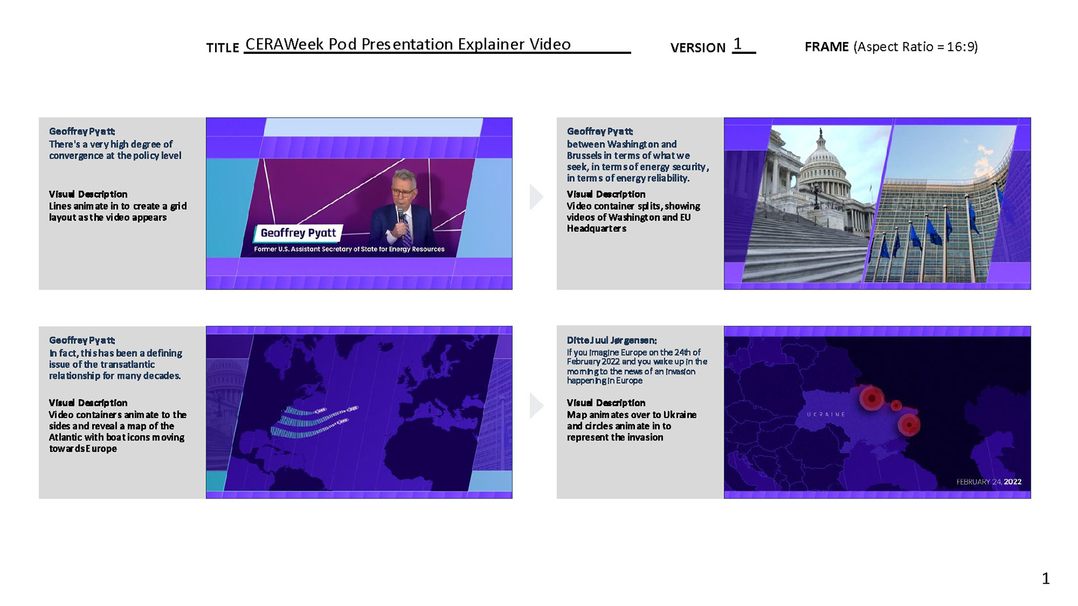Click the FEBRUARY 24, 2022 date caption
The height and width of the screenshot is (606, 1078).
point(988,482)
